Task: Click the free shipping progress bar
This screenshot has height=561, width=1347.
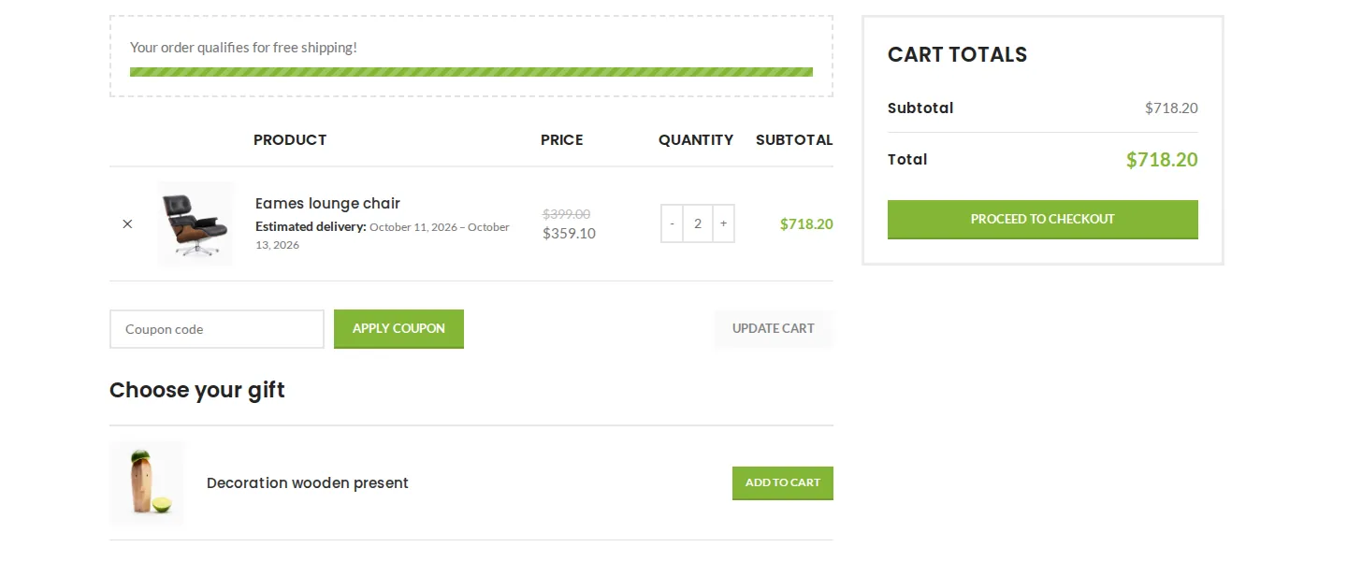Action: pos(471,72)
